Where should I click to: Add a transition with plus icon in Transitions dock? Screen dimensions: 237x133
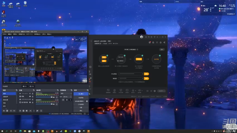63,100
